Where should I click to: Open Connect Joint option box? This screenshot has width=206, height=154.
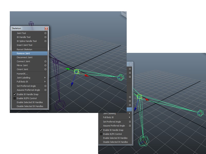45,61
